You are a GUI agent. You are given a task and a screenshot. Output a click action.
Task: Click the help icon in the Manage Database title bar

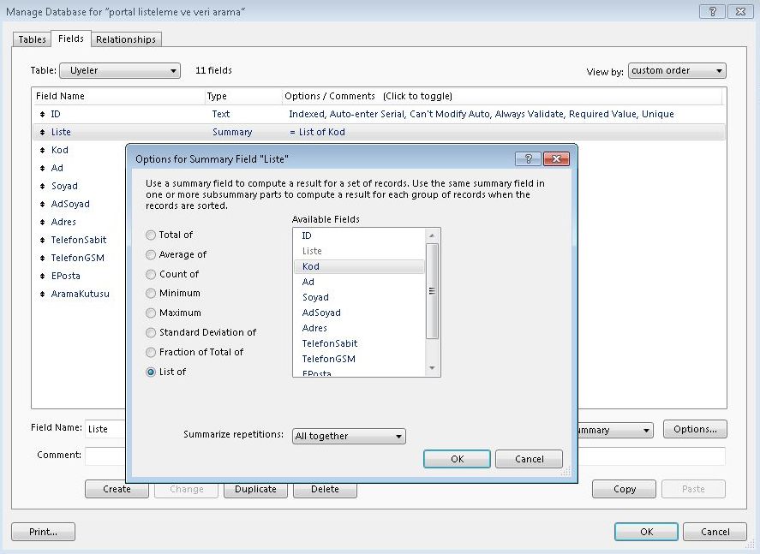click(711, 11)
